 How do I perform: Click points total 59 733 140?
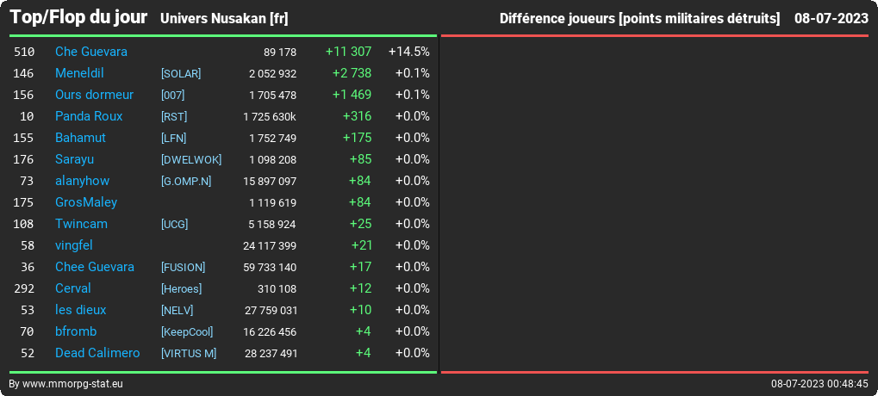click(x=270, y=268)
